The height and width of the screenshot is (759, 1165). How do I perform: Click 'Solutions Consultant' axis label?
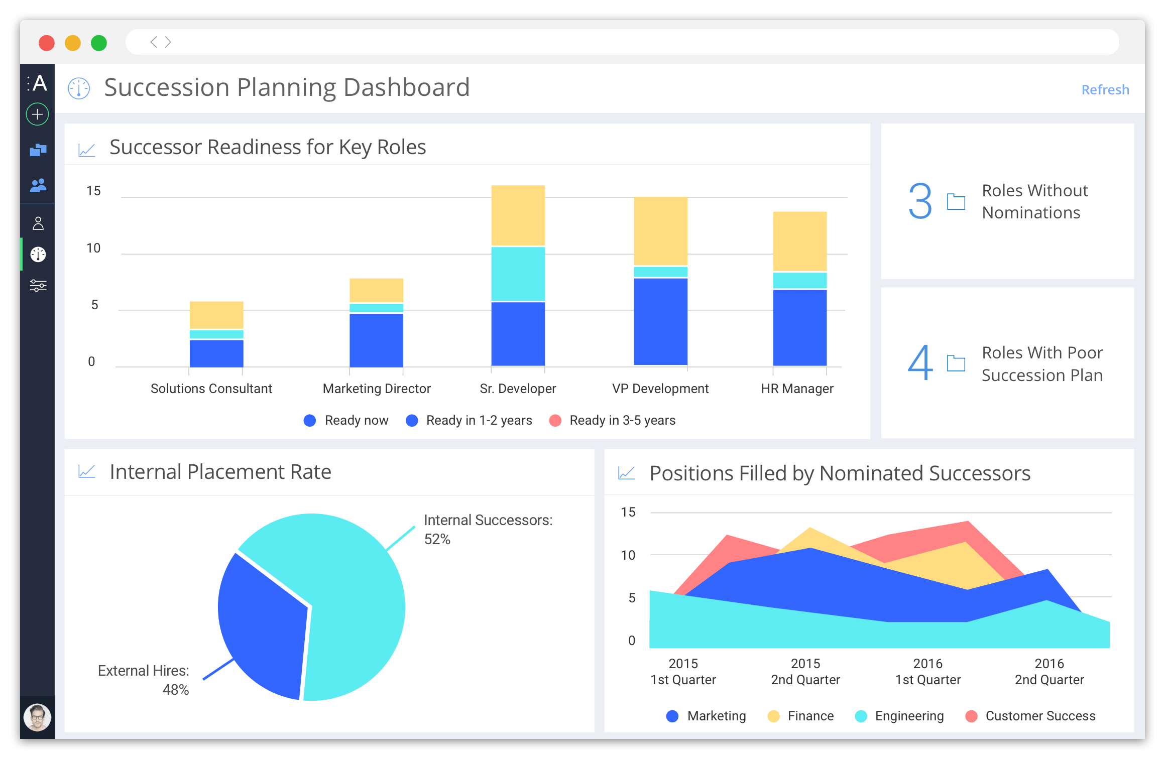(x=211, y=389)
